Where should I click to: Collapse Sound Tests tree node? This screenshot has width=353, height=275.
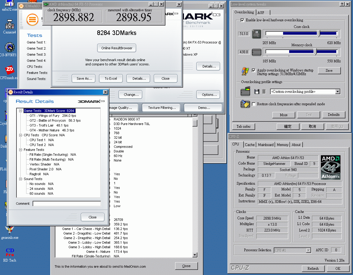(x=20, y=179)
